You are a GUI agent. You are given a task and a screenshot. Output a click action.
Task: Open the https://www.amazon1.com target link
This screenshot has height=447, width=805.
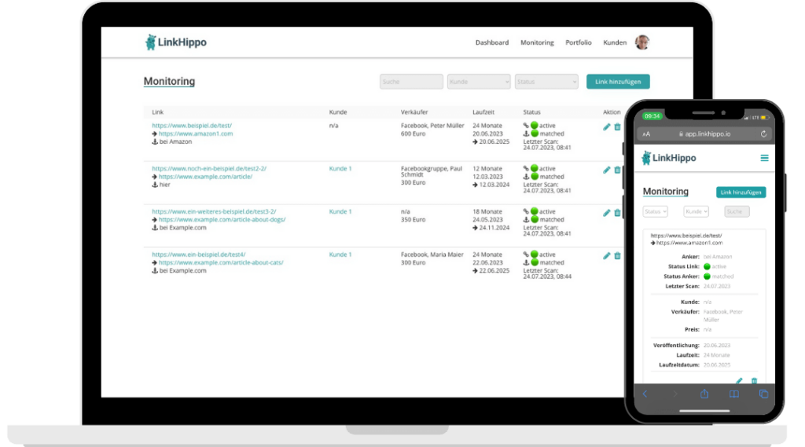point(196,134)
